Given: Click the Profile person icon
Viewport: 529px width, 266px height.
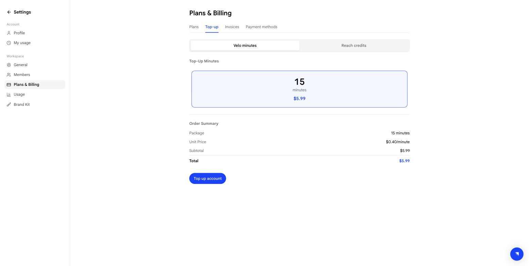Looking at the screenshot, I should pyautogui.click(x=9, y=33).
